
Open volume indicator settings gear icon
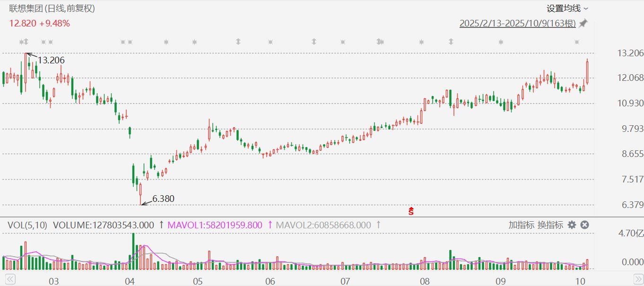(x=572, y=225)
